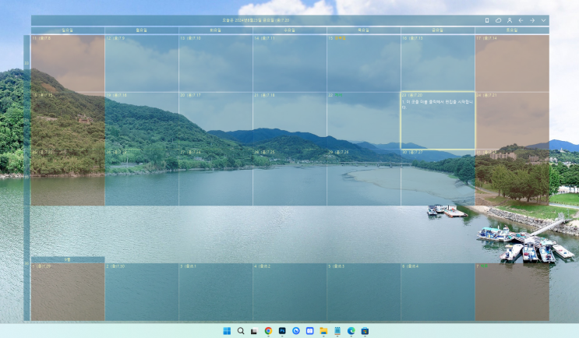Viewport: 579px width, 338px height.
Task: Click today's date text 2024년8월23일 in header
Action: [248, 20]
